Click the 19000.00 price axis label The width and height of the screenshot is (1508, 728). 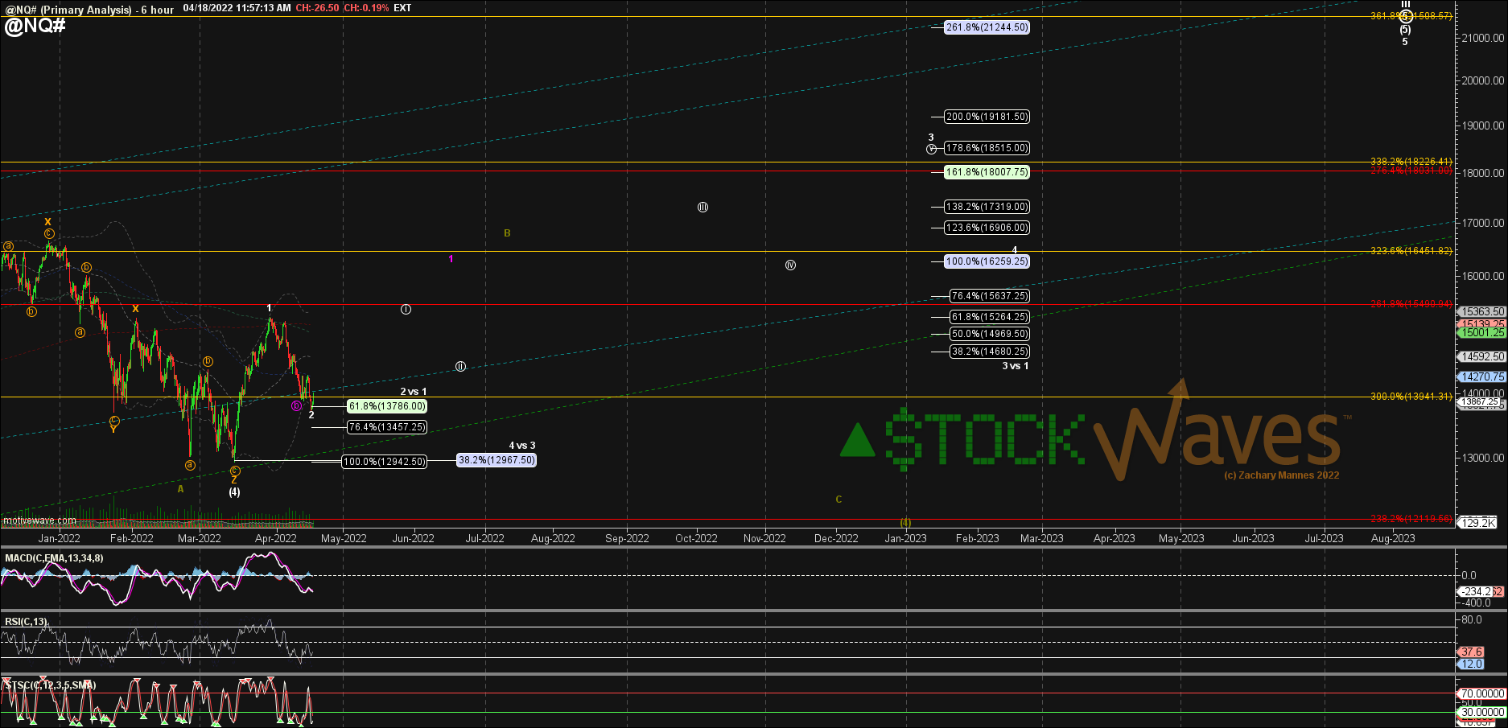tap(1483, 125)
